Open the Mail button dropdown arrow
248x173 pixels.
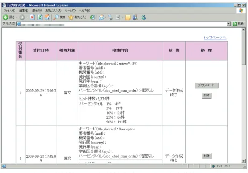point(105,17)
